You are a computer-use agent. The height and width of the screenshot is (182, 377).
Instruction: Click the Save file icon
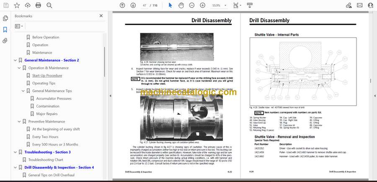6,5
